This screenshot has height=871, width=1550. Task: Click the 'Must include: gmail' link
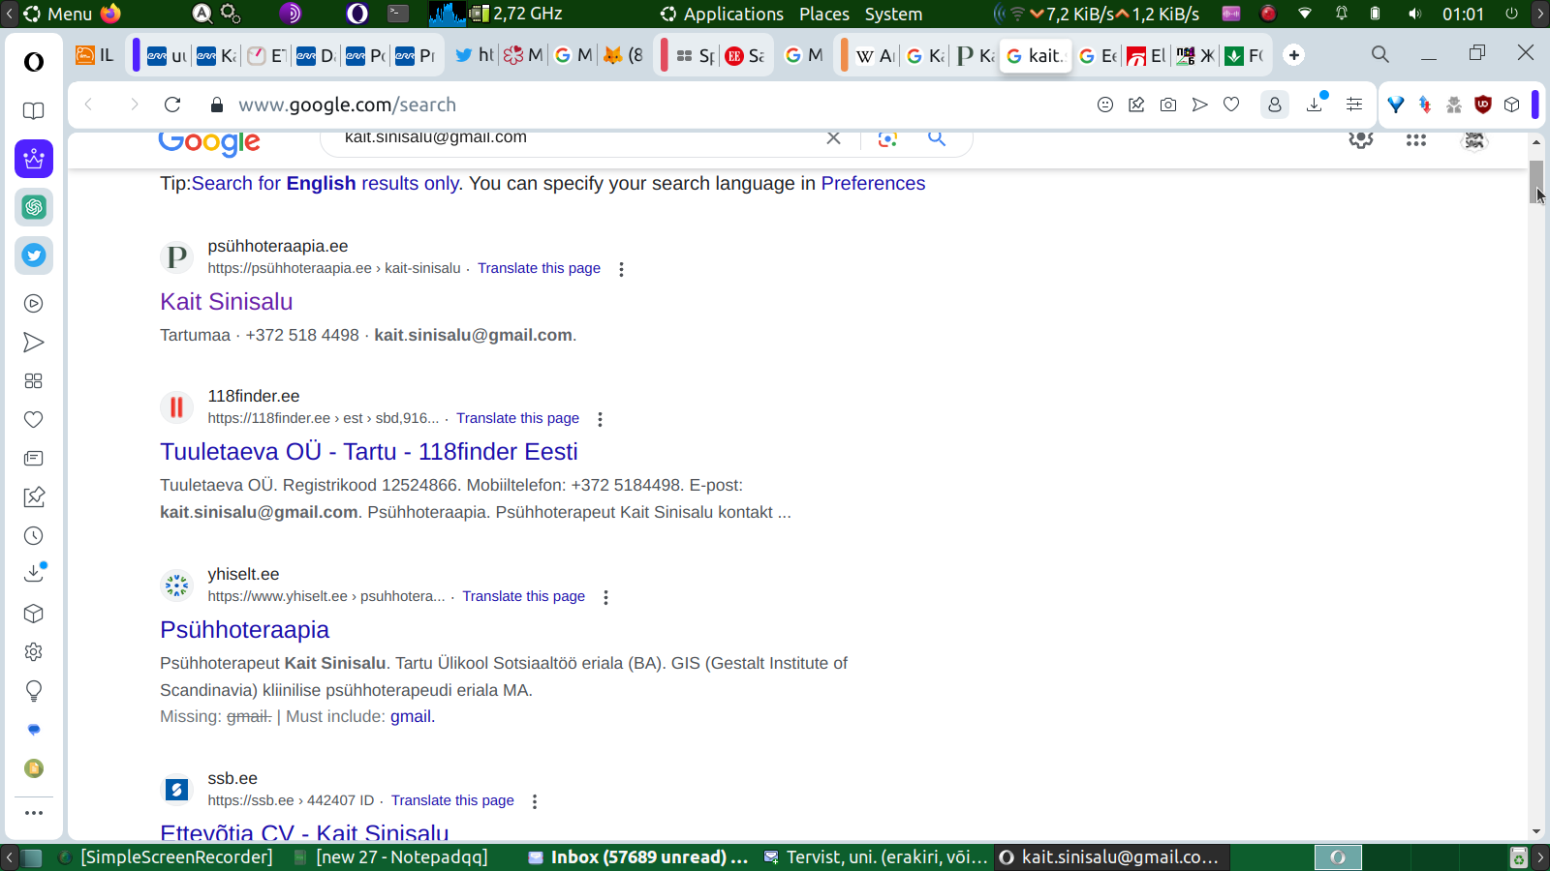(412, 716)
